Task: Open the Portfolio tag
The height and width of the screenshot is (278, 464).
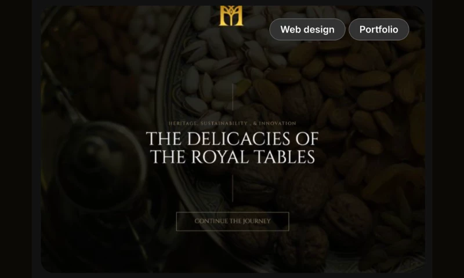Action: coord(379,30)
